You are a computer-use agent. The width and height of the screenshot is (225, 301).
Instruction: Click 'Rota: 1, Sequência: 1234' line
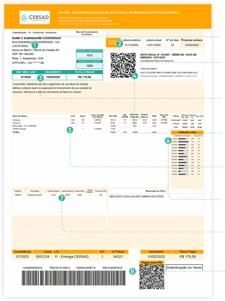(x=28, y=58)
